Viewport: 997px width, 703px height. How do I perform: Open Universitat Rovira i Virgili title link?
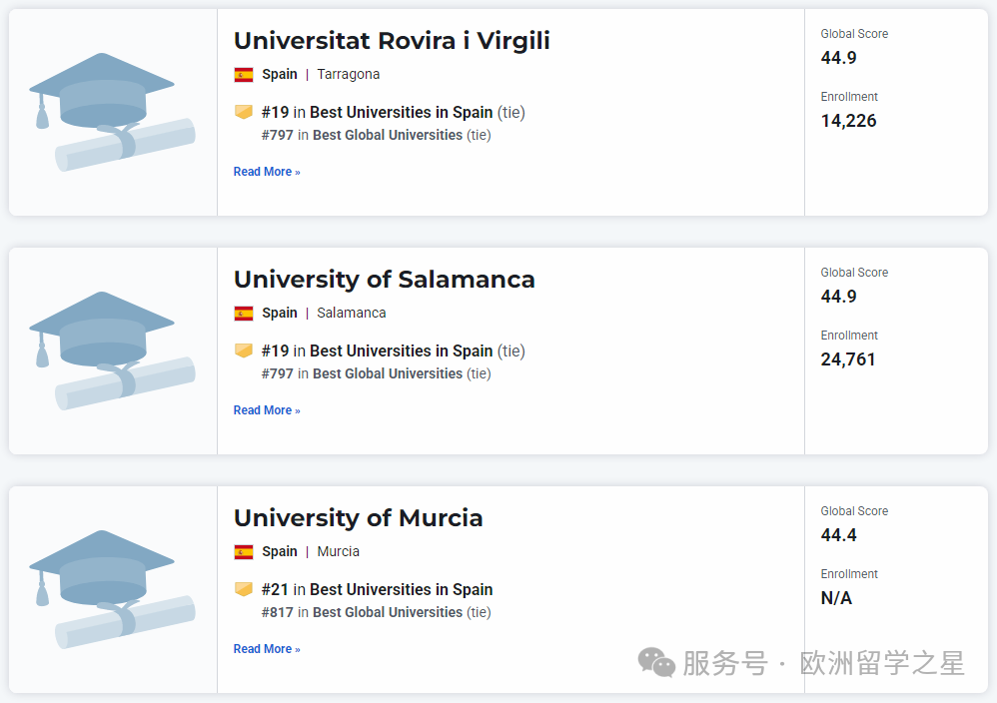(x=392, y=41)
